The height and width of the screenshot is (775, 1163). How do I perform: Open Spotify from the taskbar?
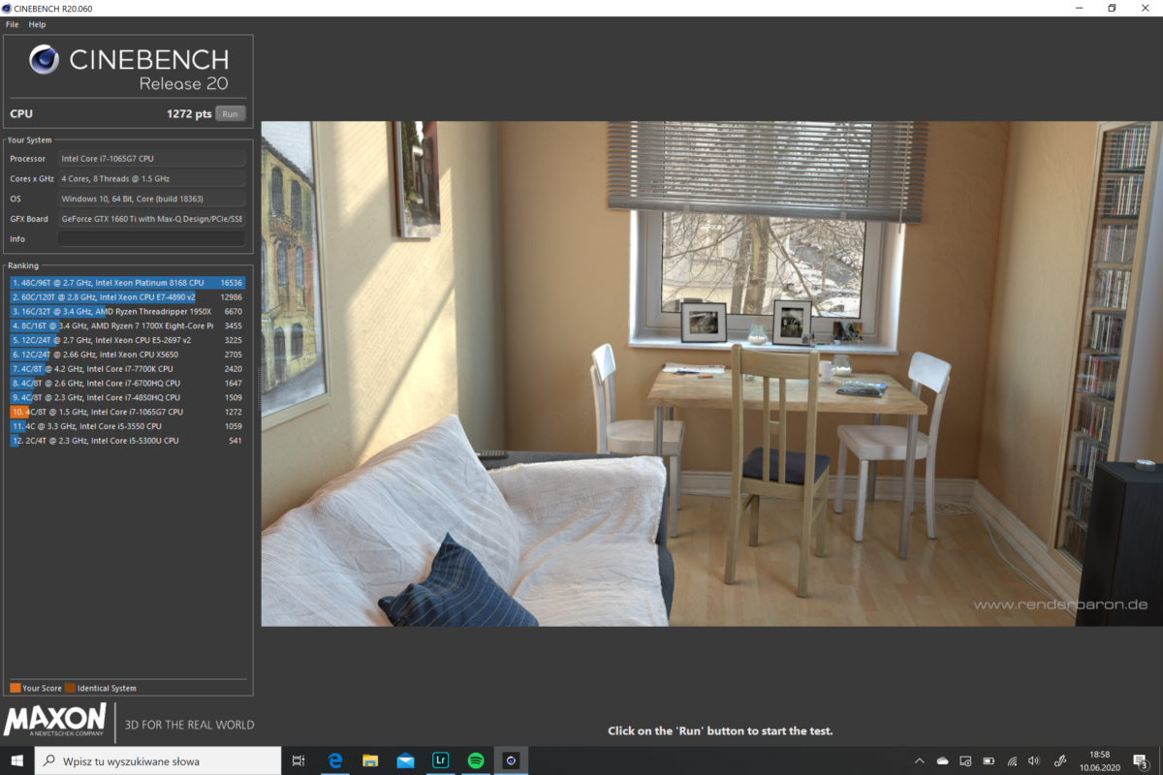pos(476,760)
